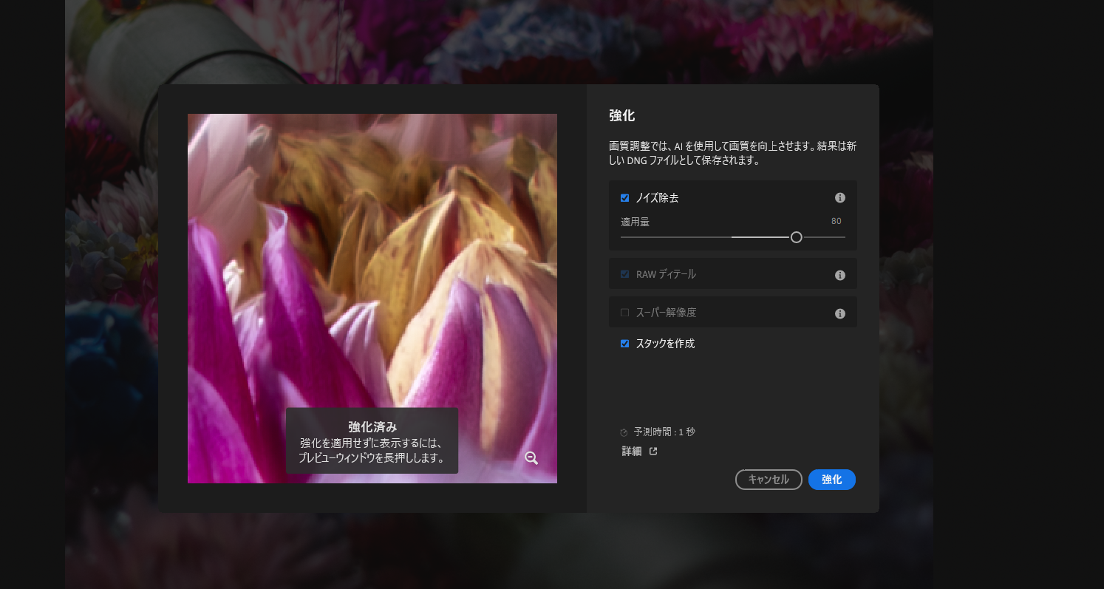Viewport: 1104px width, 589px height.
Task: Click the スタックを作成 label text
Action: point(665,344)
